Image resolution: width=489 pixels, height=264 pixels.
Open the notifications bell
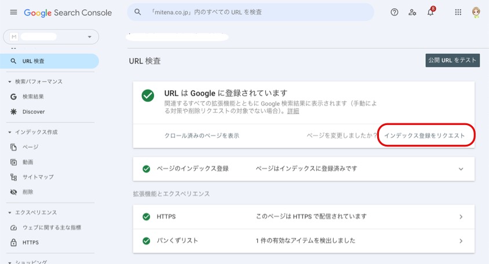point(430,12)
